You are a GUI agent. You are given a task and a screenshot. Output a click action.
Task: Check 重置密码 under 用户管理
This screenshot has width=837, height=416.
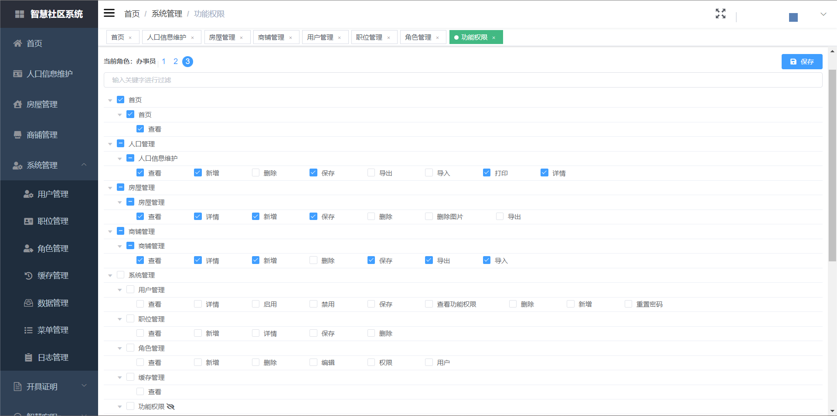tap(628, 304)
